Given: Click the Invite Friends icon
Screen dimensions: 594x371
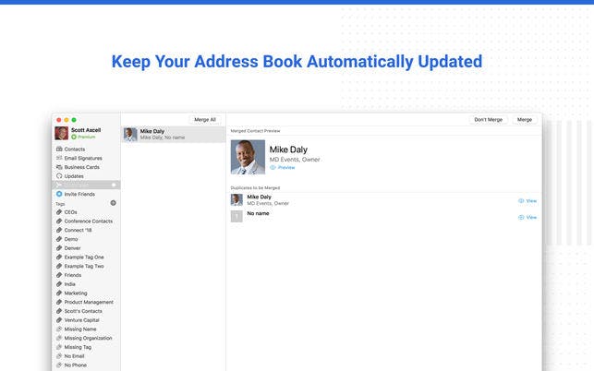Looking at the screenshot, I should pyautogui.click(x=59, y=194).
